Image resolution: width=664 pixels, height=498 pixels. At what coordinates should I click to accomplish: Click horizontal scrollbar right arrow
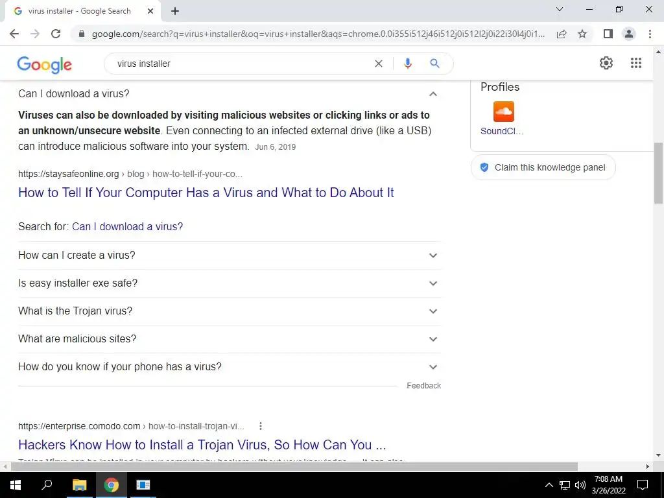[x=648, y=467]
